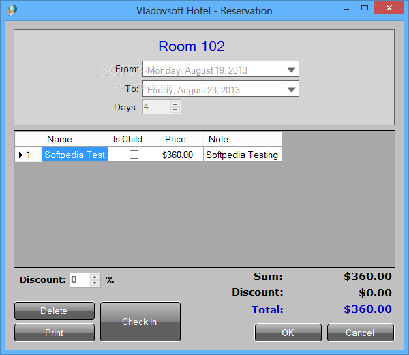The width and height of the screenshot is (409, 355).
Task: Close the Reservation window
Action: click(389, 7)
